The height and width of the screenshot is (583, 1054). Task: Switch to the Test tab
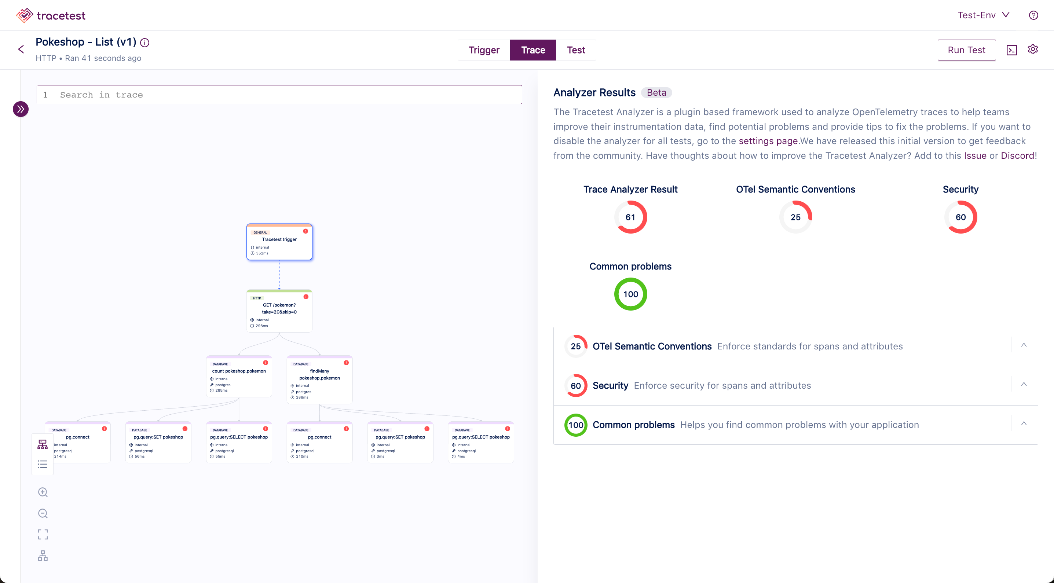pos(576,50)
